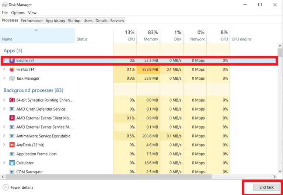Expand AMD Crash Defender Service entry
The width and height of the screenshot is (283, 195).
(4, 109)
